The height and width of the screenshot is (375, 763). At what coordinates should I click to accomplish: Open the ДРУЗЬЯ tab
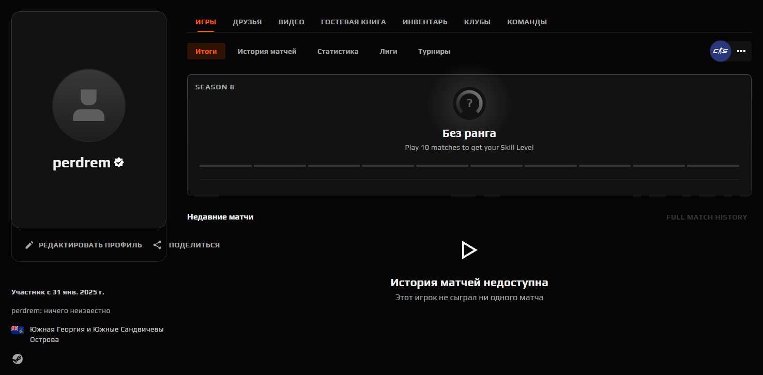247,22
